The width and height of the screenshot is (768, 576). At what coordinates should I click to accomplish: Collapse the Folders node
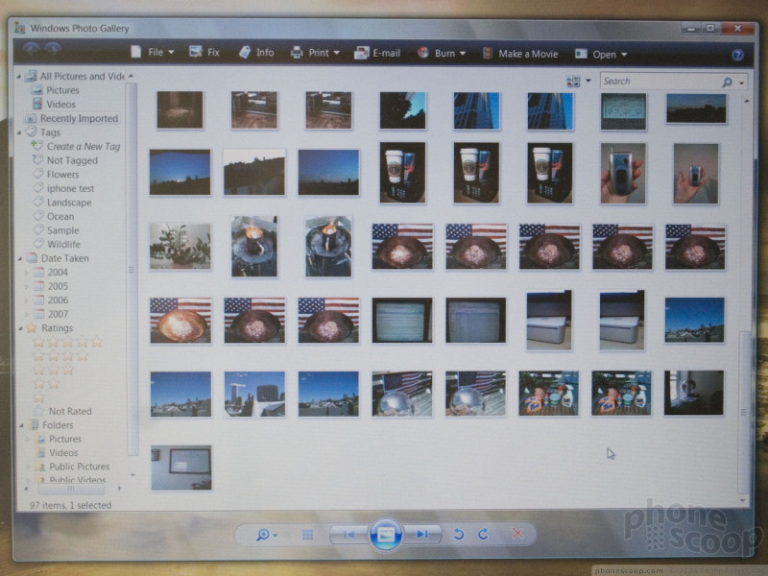click(20, 425)
